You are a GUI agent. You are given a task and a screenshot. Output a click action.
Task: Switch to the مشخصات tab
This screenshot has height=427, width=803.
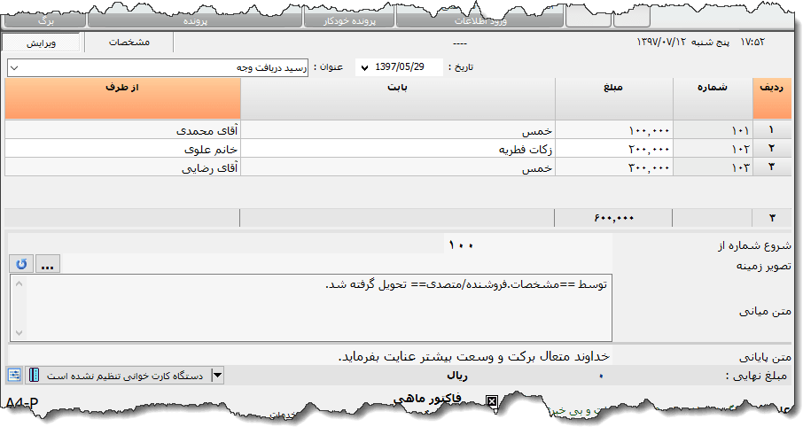[x=129, y=43]
